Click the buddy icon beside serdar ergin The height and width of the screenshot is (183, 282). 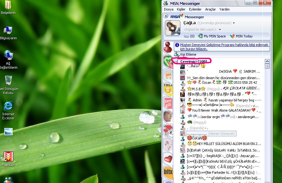tap(183, 117)
